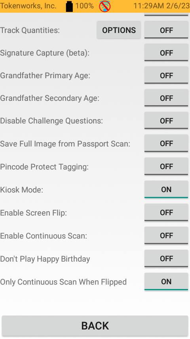Turn on Enable Continuous Scan
Image resolution: width=190 pixels, height=339 pixels.
point(166,235)
